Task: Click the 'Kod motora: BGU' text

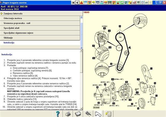Action: click(x=10, y=9)
